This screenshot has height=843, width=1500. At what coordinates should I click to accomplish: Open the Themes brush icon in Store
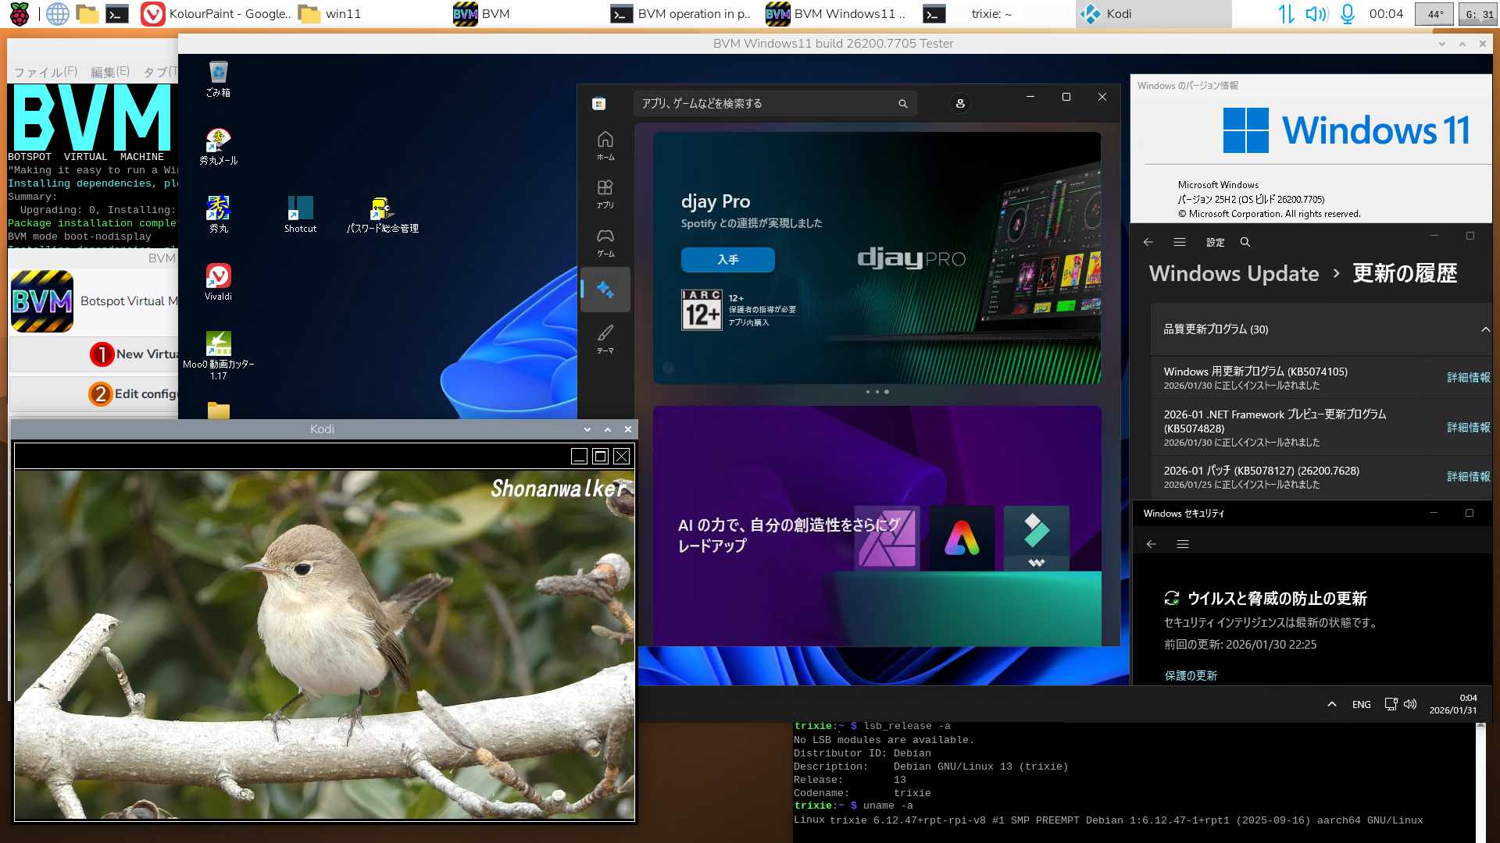(x=605, y=338)
